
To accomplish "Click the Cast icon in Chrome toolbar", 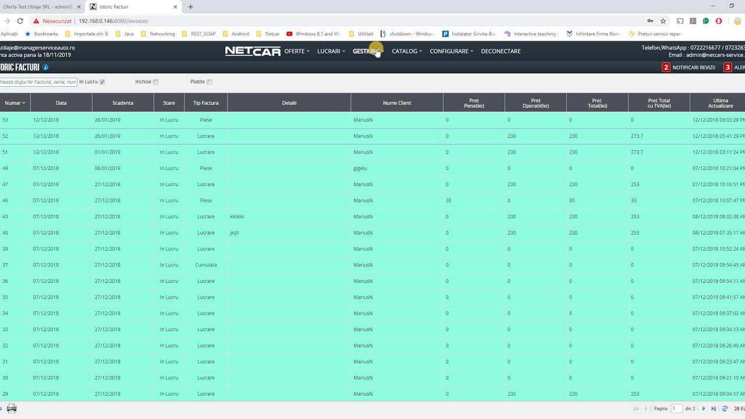I will click(x=680, y=21).
